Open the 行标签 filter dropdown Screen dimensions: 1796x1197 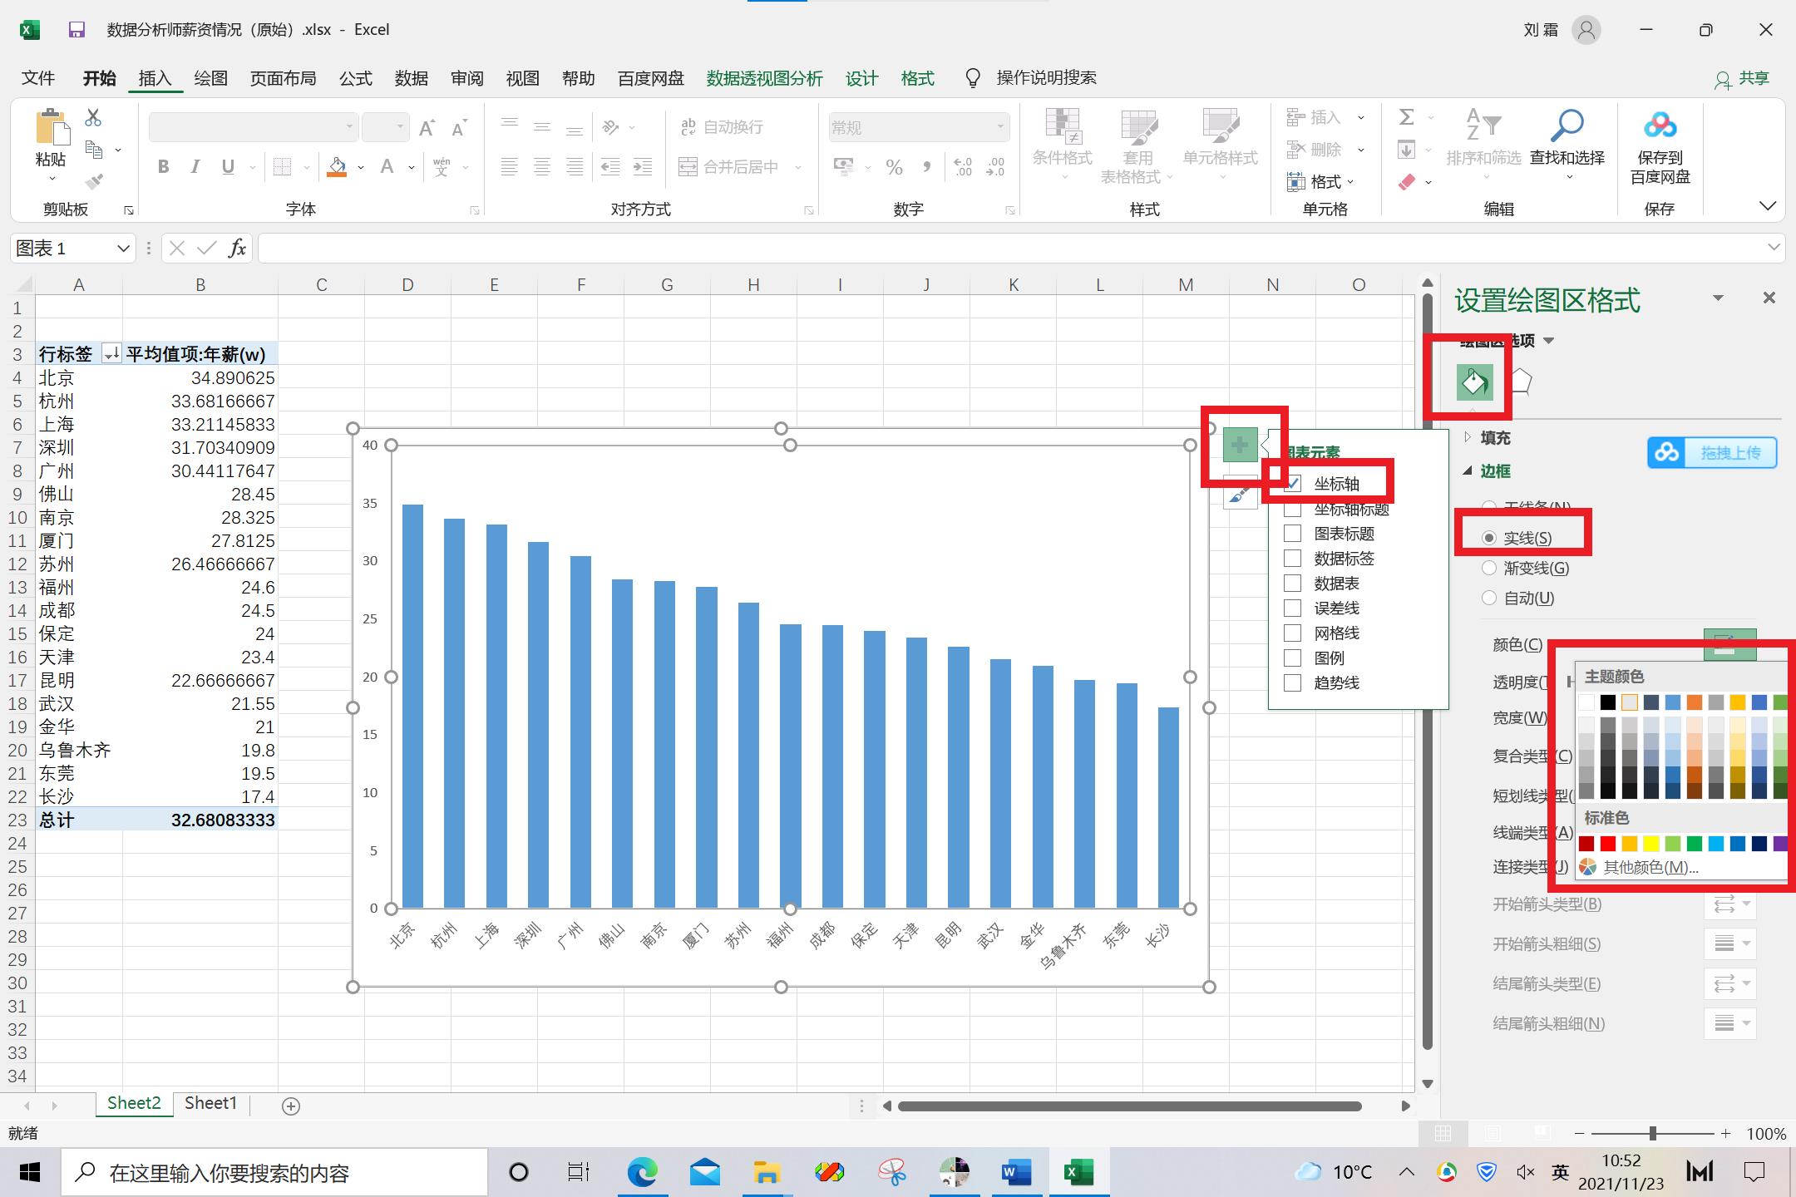[111, 354]
